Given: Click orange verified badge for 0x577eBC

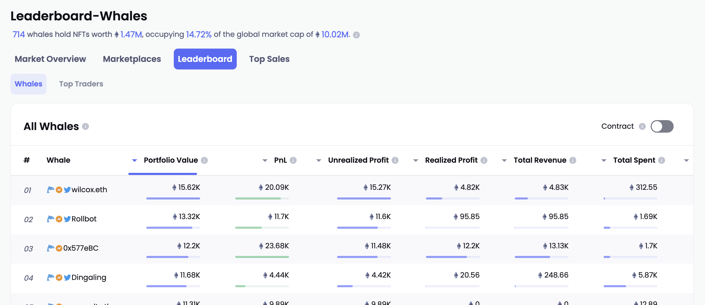Looking at the screenshot, I should (59, 248).
